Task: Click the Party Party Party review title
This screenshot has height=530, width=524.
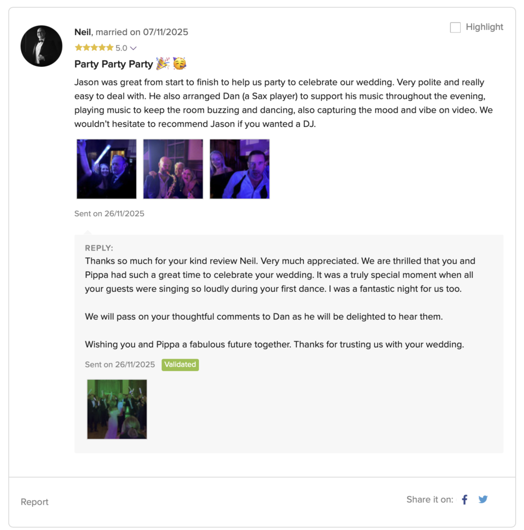Action: click(x=114, y=64)
